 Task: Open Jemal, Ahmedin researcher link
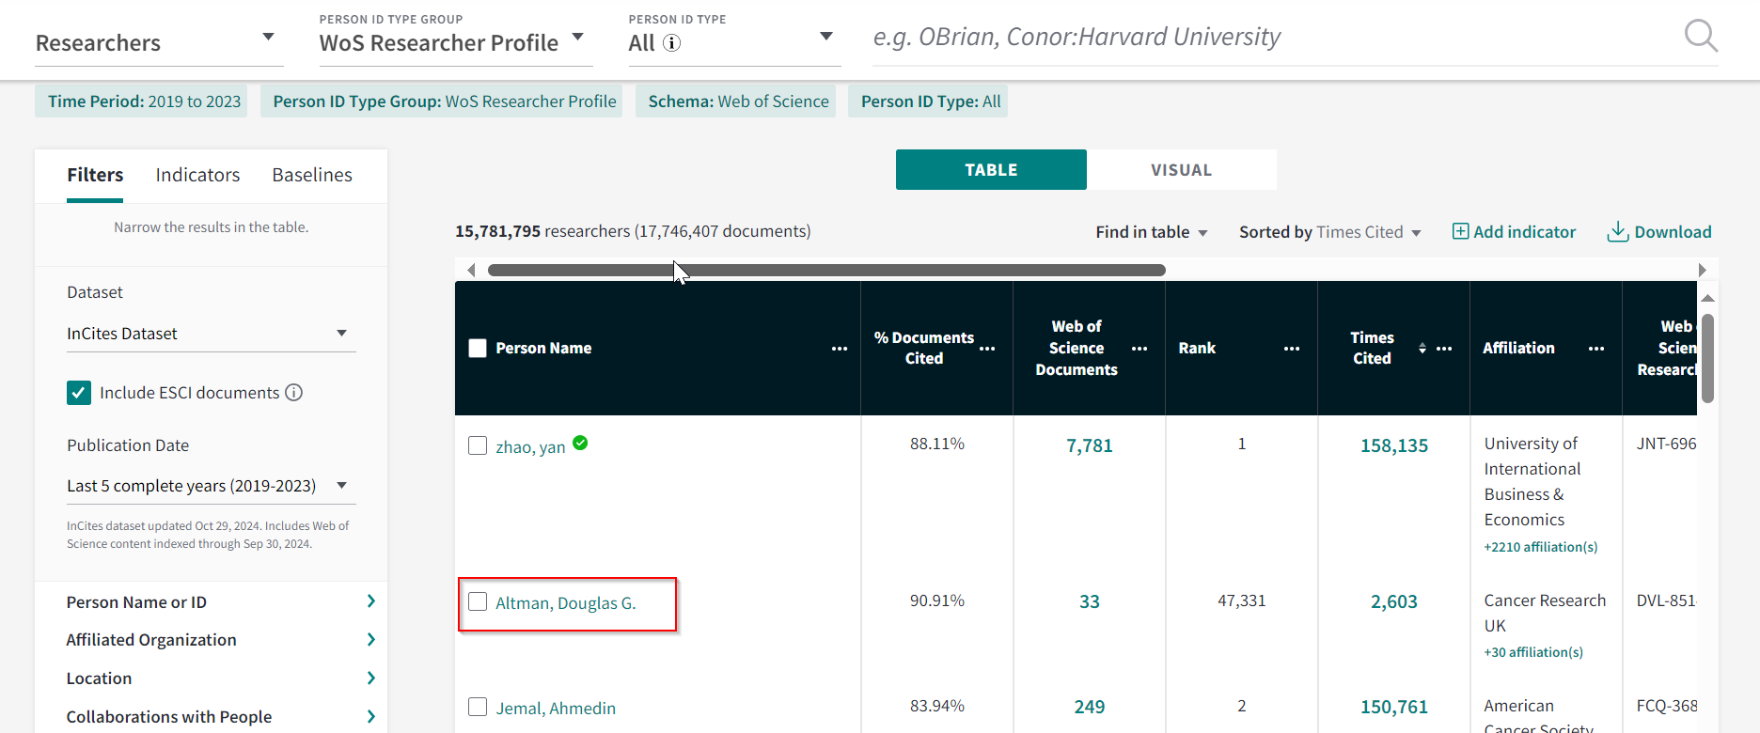click(x=556, y=709)
